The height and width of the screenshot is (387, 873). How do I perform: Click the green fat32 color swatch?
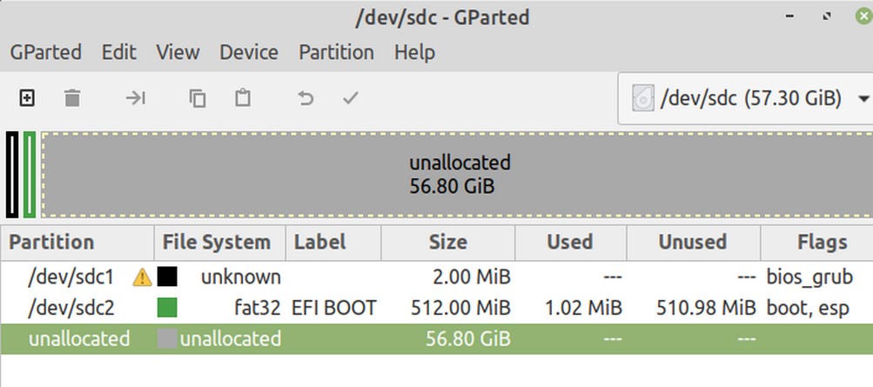click(x=167, y=308)
